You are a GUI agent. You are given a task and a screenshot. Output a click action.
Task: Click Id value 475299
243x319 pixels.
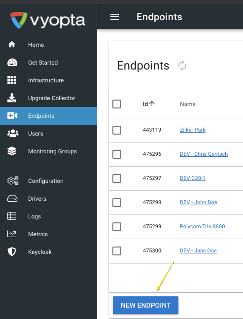click(152, 226)
